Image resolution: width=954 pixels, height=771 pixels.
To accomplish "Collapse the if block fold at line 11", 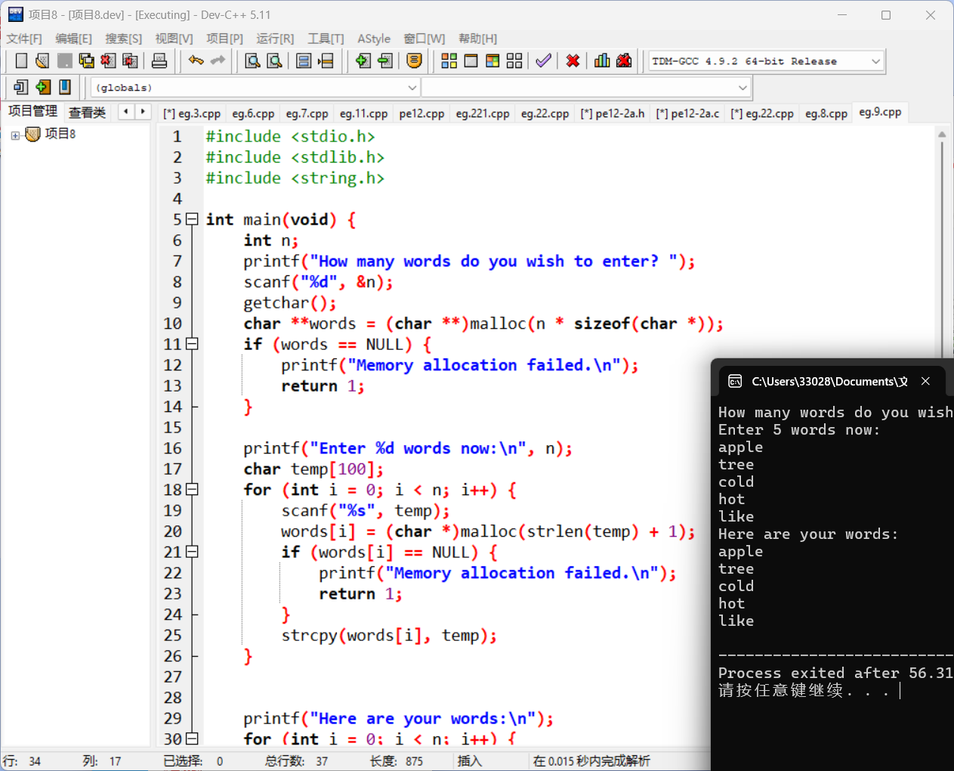I will [x=192, y=344].
